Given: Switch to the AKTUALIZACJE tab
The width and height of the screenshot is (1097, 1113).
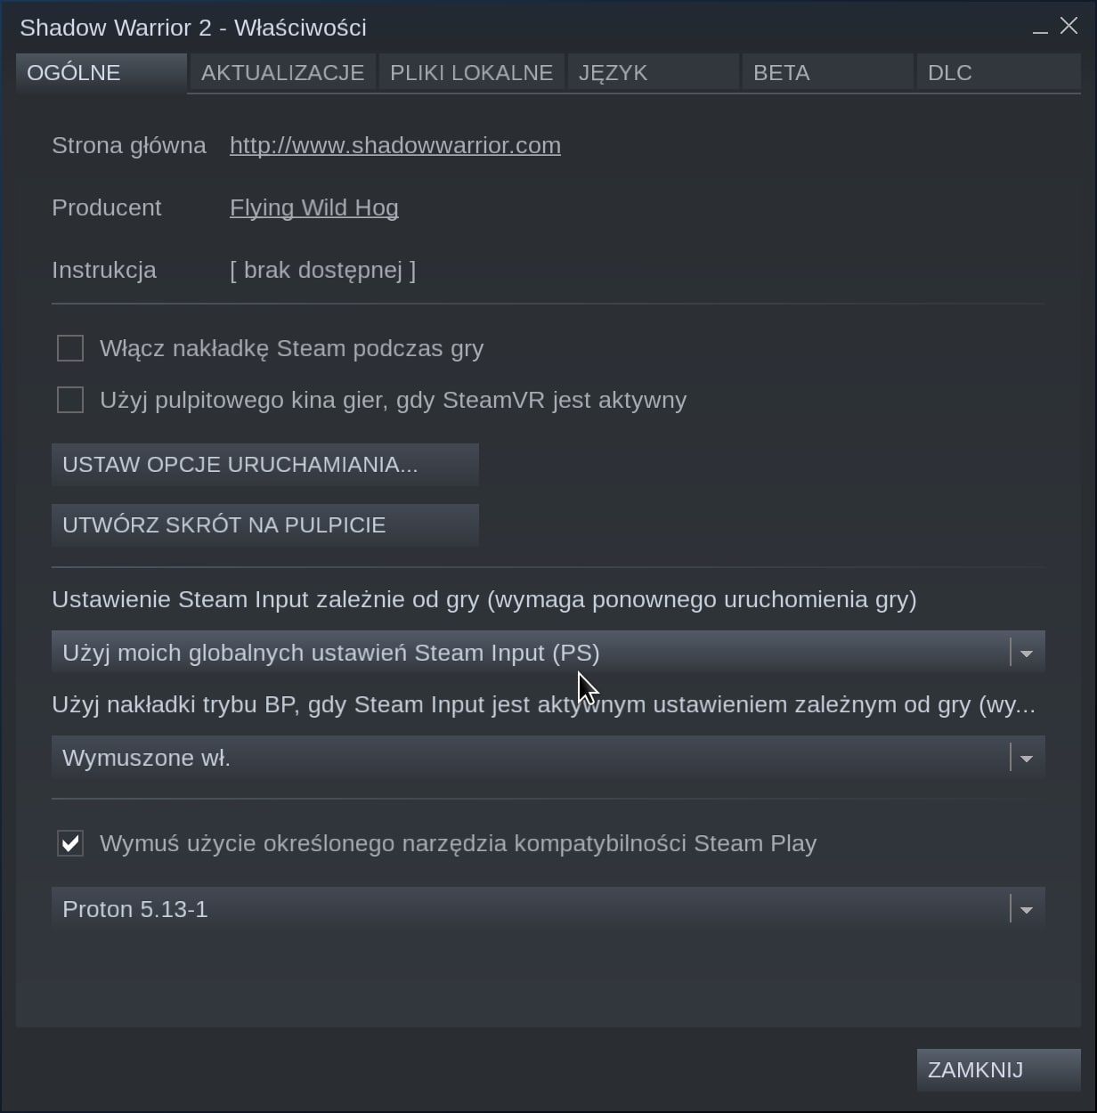Looking at the screenshot, I should 282,73.
